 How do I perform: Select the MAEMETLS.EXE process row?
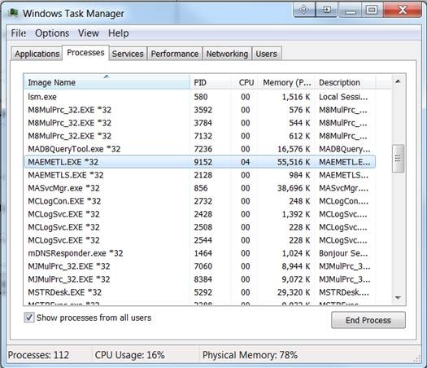tap(200, 175)
